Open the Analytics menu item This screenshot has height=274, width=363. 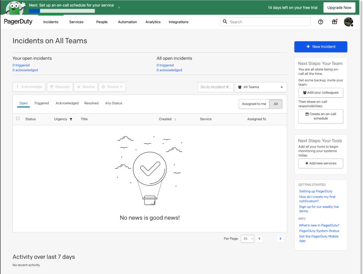coord(153,22)
